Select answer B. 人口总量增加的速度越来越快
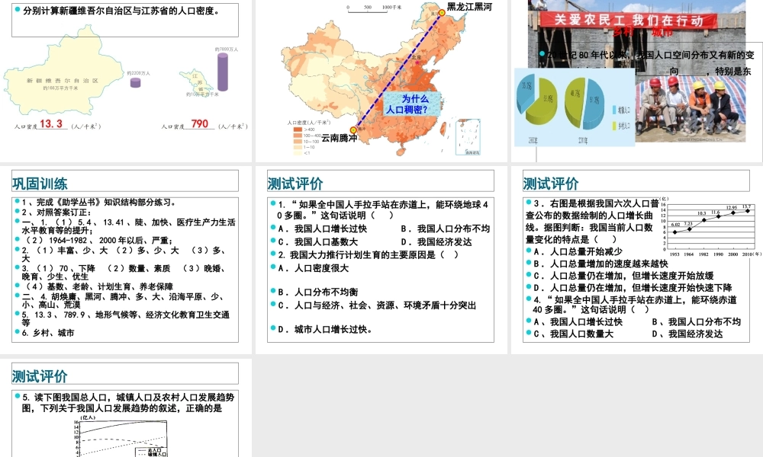This screenshot has width=763, height=457. pos(600,264)
